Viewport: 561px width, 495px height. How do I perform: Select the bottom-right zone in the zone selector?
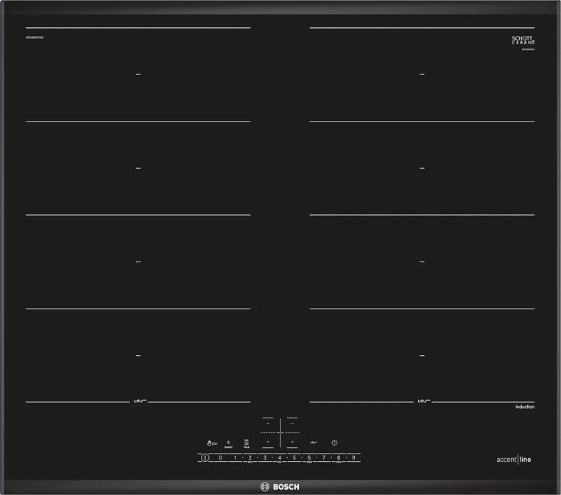point(292,442)
